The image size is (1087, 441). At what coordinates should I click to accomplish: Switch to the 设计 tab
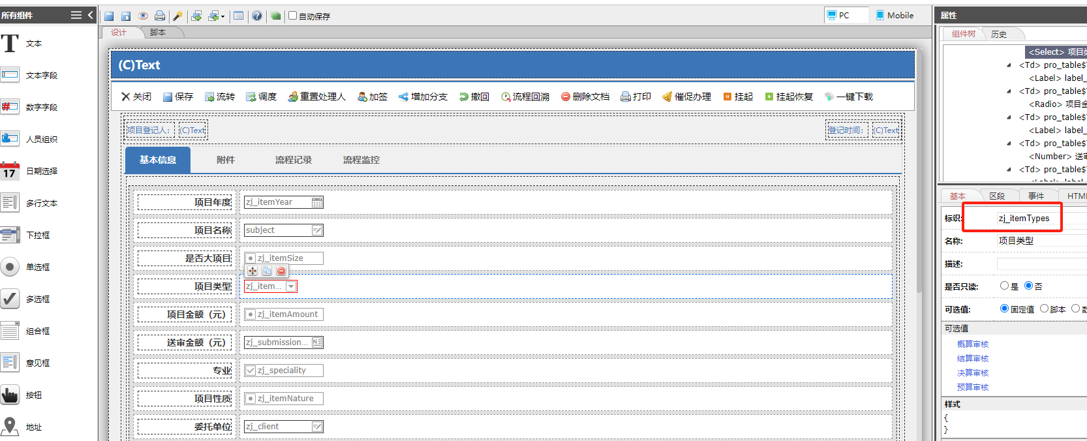point(119,33)
